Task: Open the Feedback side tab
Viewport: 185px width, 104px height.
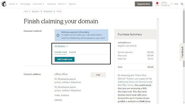Action: [182, 52]
